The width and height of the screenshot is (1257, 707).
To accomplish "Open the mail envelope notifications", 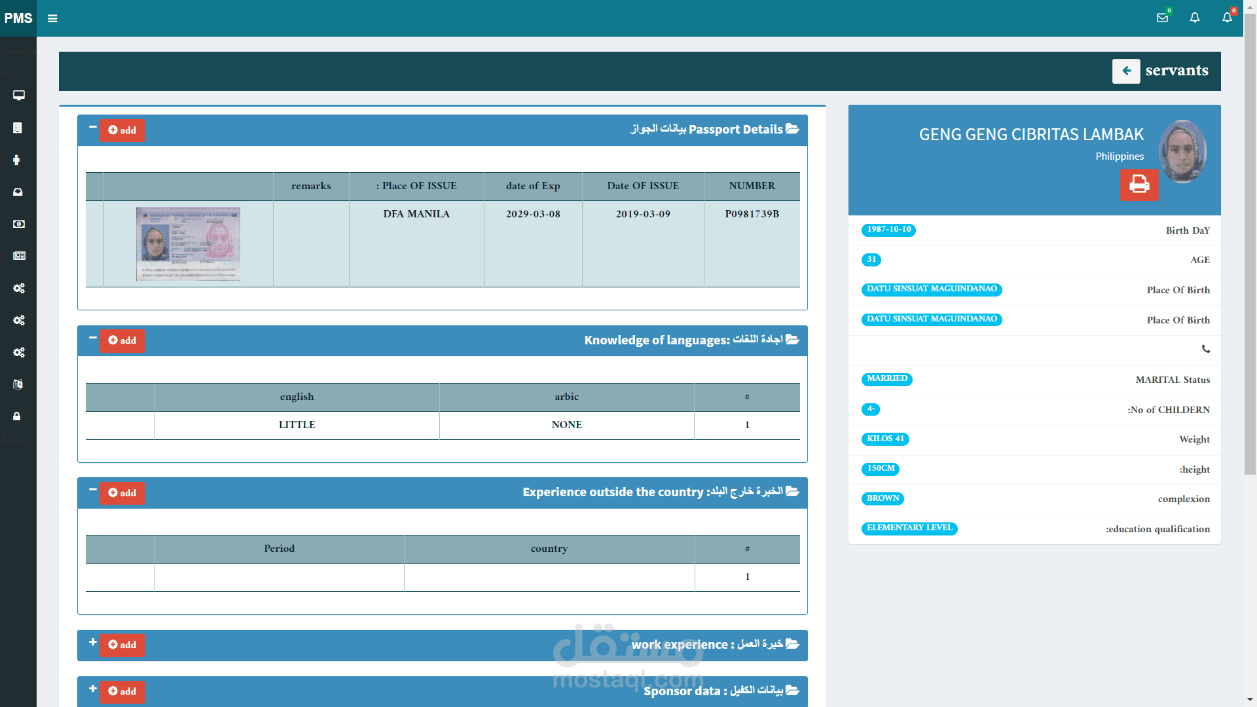I will [1162, 18].
